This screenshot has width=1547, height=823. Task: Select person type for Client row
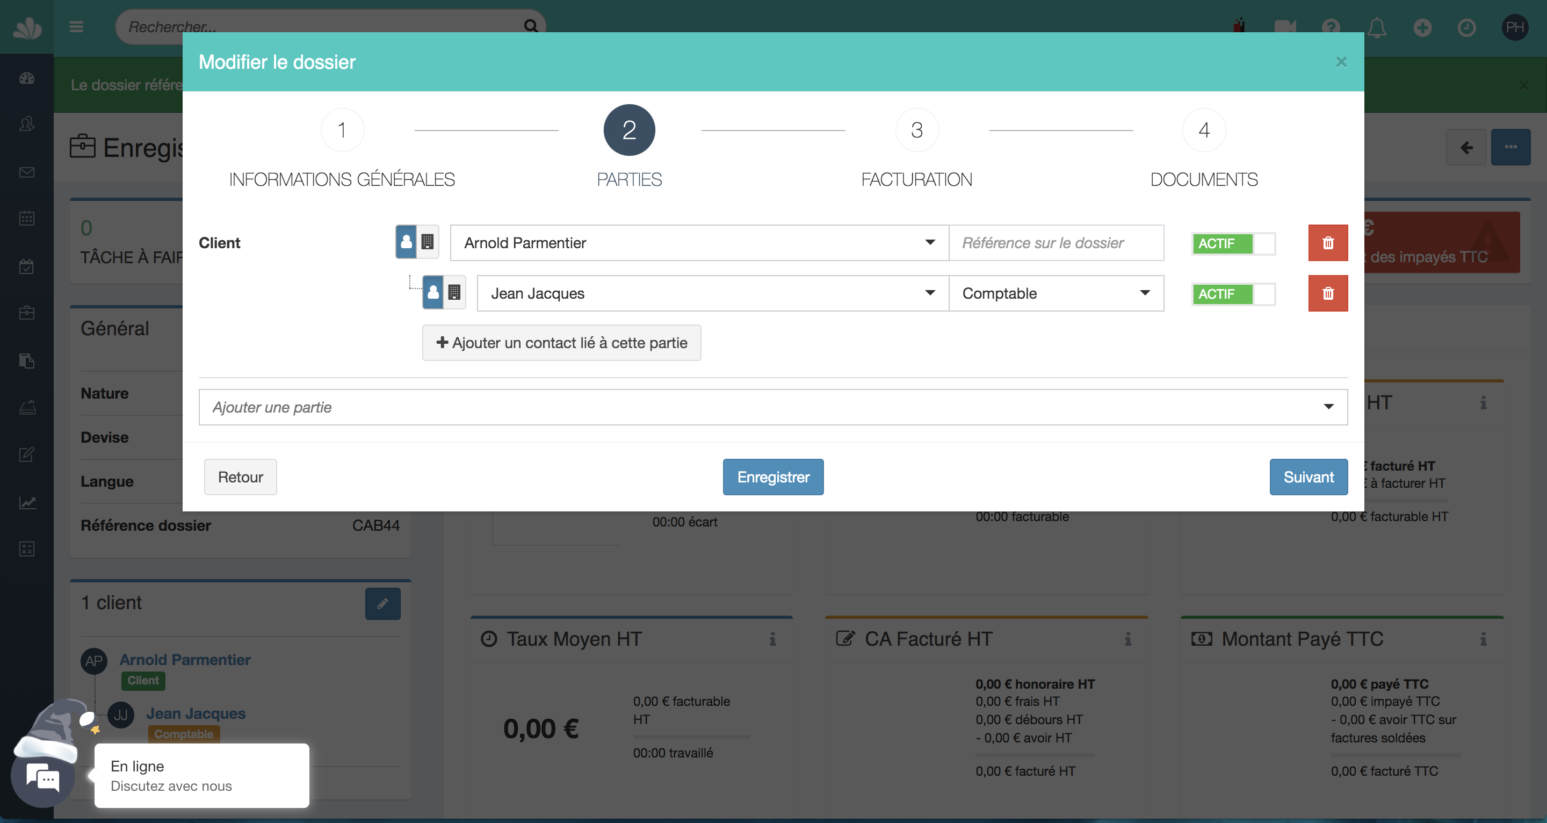pos(407,242)
